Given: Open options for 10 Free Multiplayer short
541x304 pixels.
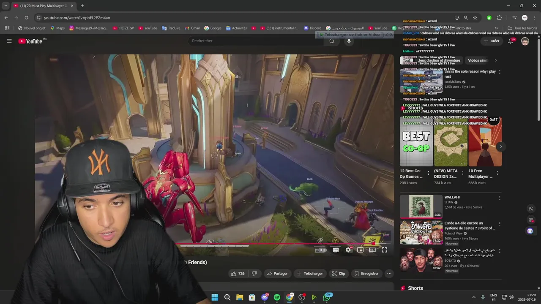Looking at the screenshot, I should (x=497, y=173).
